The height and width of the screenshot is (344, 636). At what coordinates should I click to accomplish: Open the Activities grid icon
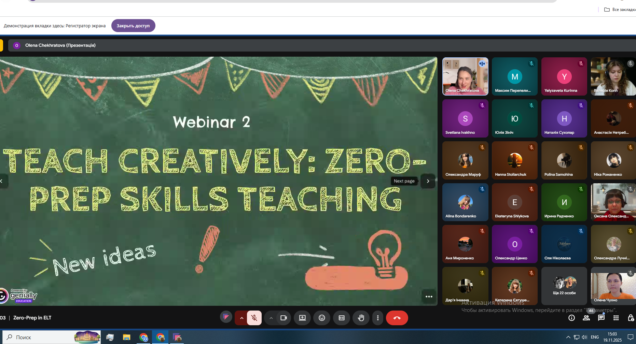[x=616, y=318]
